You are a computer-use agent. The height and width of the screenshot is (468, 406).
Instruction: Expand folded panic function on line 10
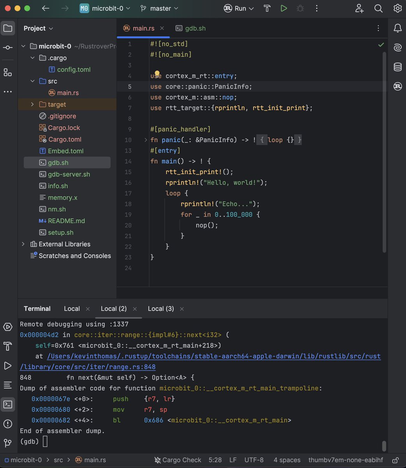point(146,140)
